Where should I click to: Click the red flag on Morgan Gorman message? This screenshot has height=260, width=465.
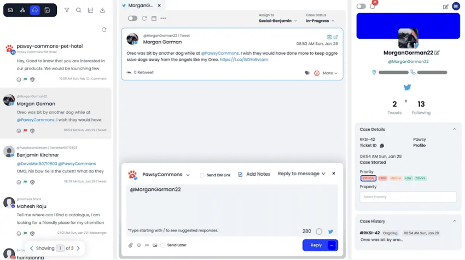click(x=25, y=131)
